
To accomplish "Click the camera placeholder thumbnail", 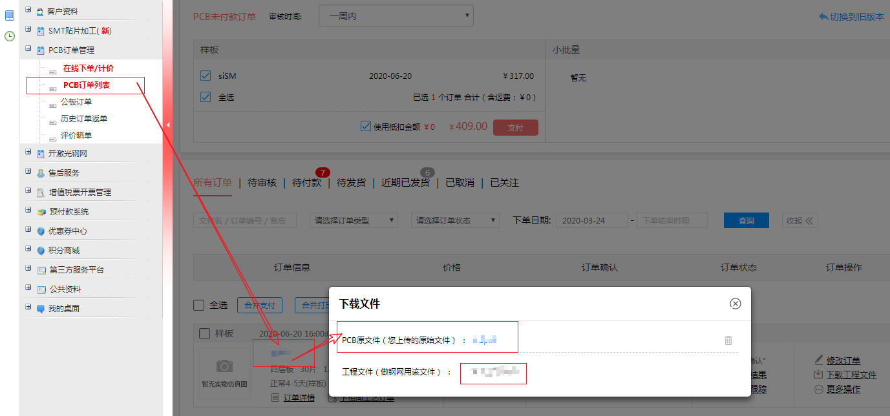I will 224,368.
